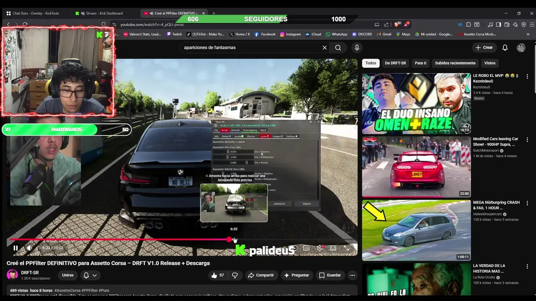Click the Preguntar button
536x301 pixels.
pos(296,275)
